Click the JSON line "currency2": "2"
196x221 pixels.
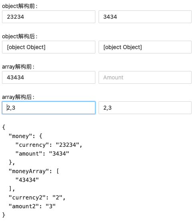37,197
